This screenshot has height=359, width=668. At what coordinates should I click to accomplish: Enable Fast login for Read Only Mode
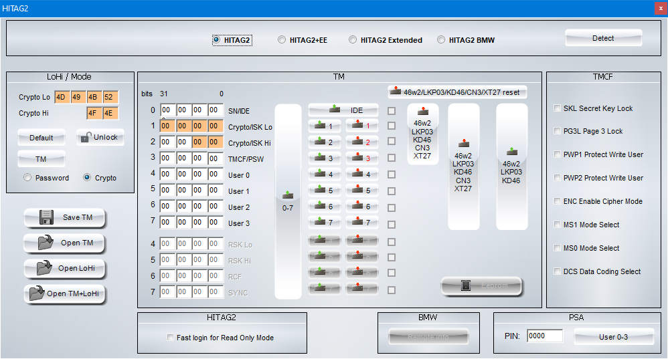170,338
